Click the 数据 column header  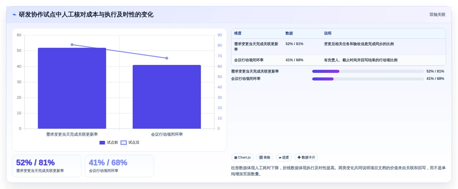coord(289,34)
